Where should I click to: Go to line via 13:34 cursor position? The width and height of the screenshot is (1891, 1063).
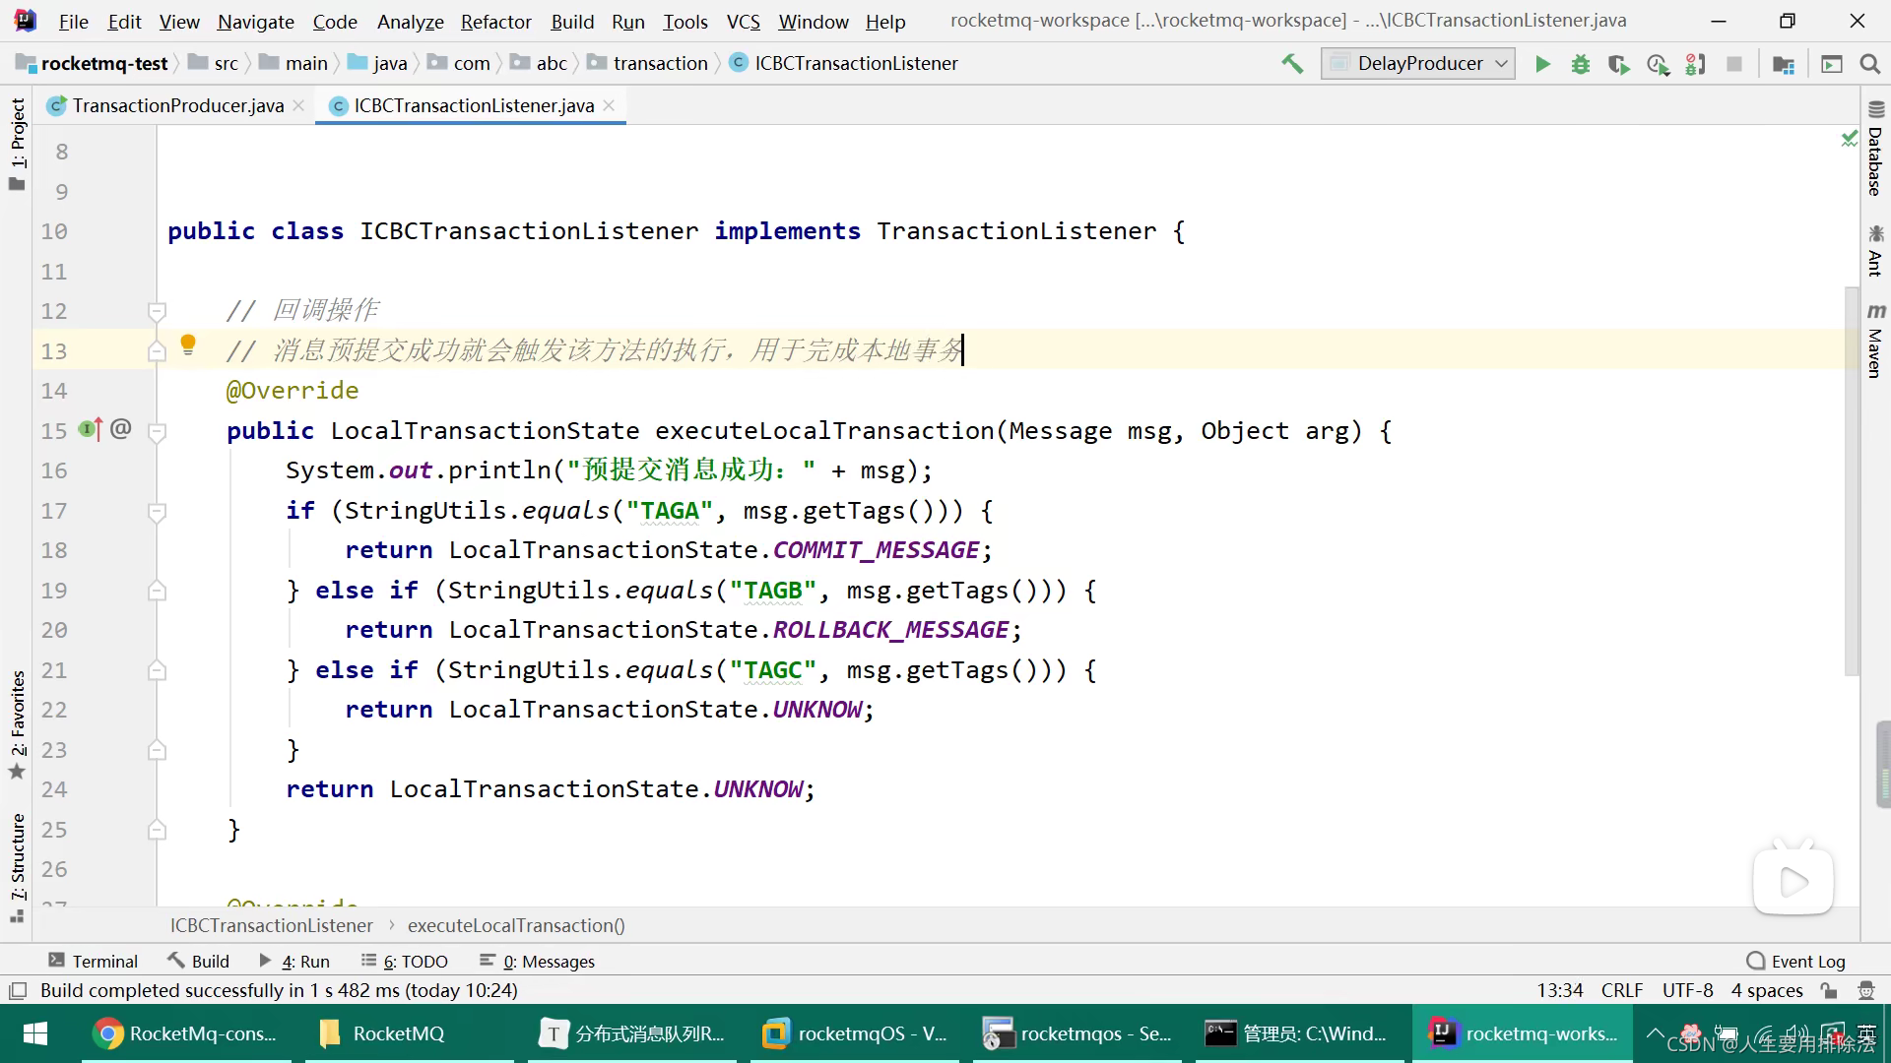[1559, 990]
